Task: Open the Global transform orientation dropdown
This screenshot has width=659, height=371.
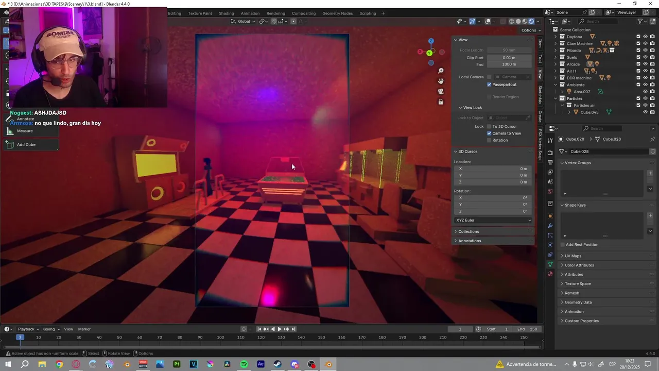Action: tap(242, 21)
